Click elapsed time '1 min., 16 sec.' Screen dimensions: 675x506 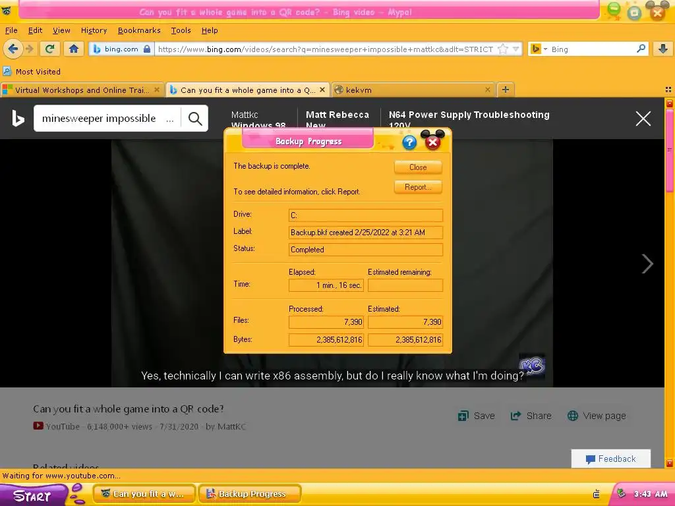326,285
